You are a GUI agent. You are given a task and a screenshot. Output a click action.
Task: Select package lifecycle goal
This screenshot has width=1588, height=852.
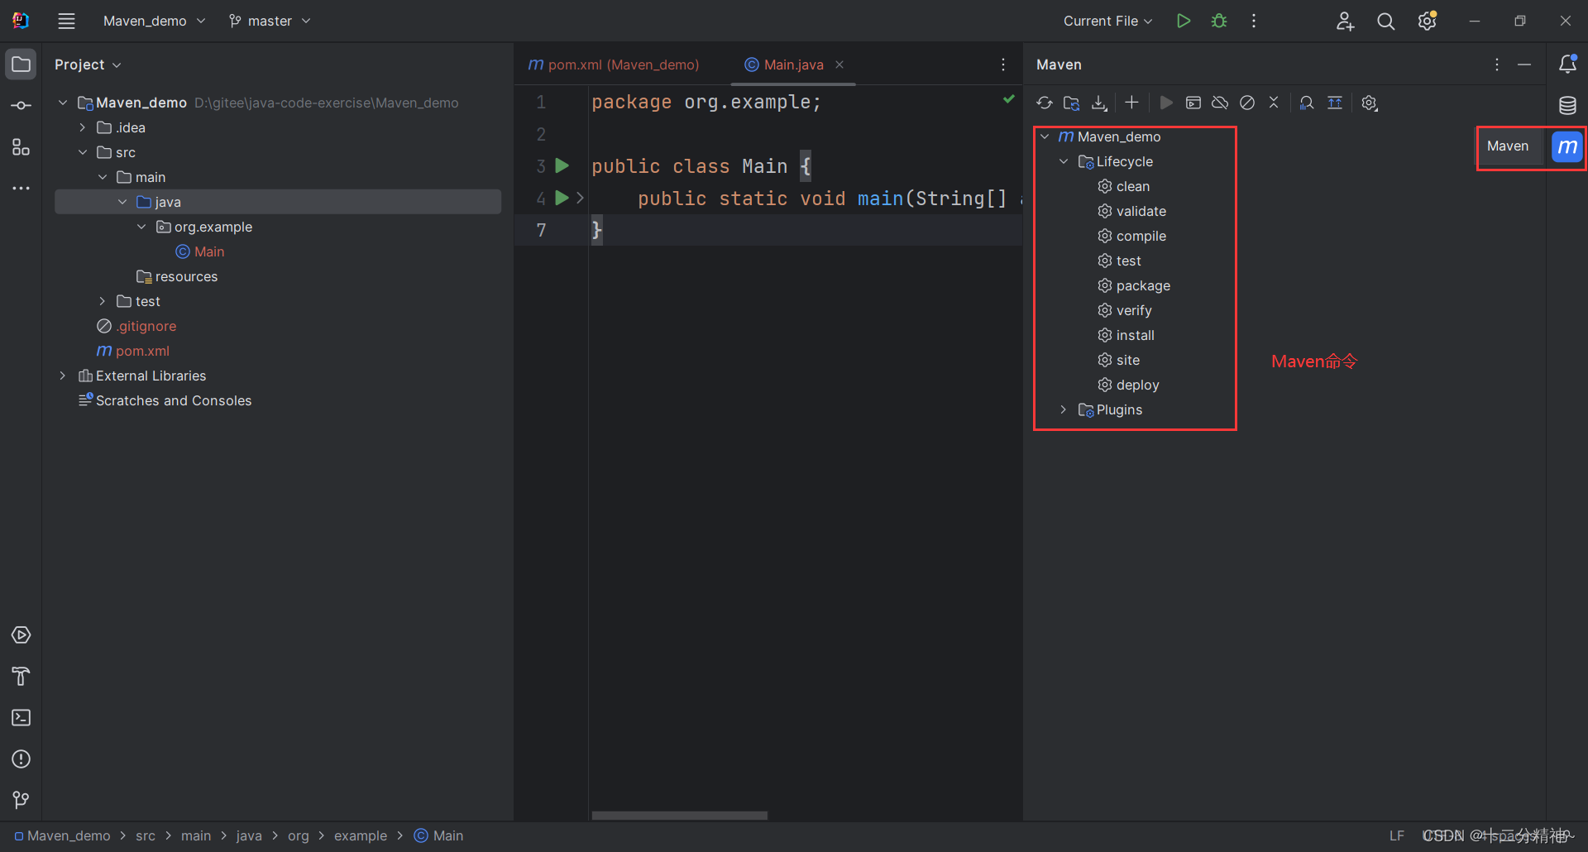coord(1134,285)
